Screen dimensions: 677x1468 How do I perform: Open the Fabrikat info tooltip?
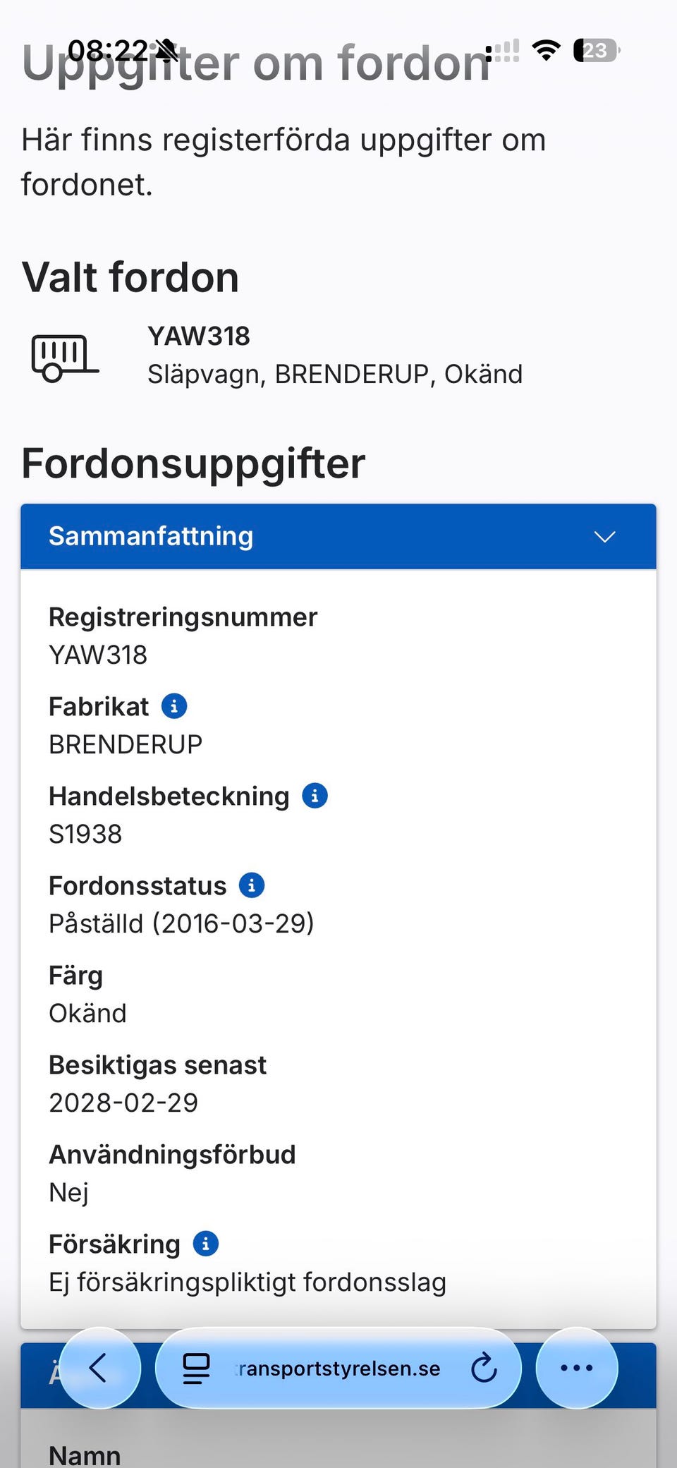click(173, 705)
